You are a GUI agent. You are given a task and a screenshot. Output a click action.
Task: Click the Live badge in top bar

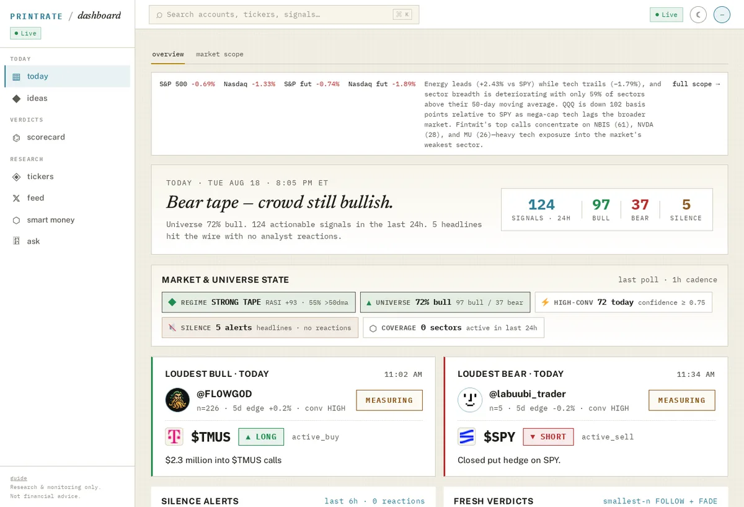pyautogui.click(x=666, y=14)
